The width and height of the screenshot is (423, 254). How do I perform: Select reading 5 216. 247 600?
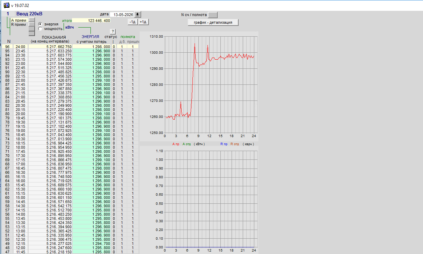(50, 247)
